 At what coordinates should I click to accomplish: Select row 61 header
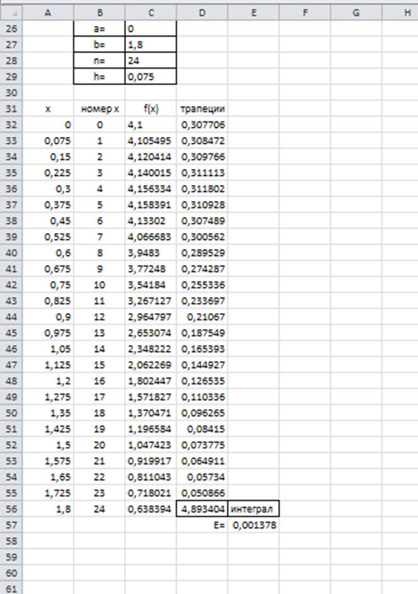pos(11,589)
